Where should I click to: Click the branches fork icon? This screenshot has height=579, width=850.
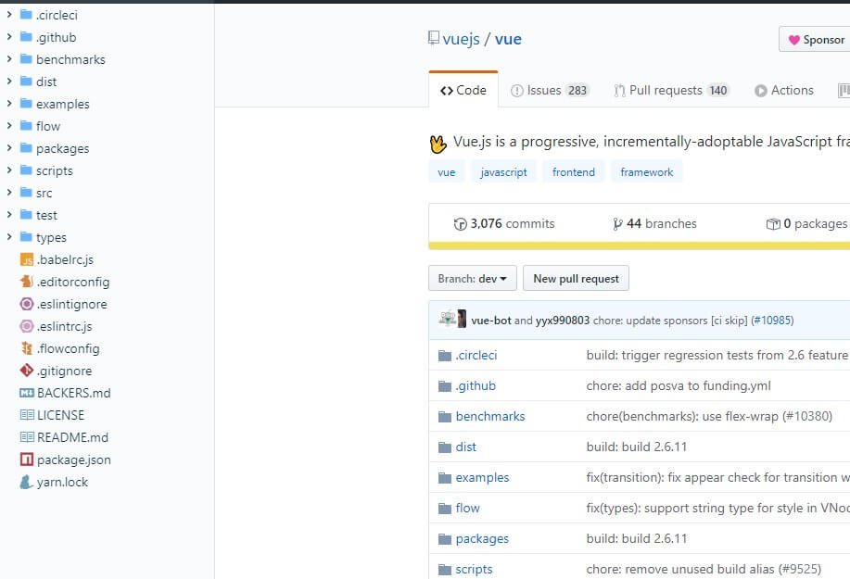tap(617, 223)
